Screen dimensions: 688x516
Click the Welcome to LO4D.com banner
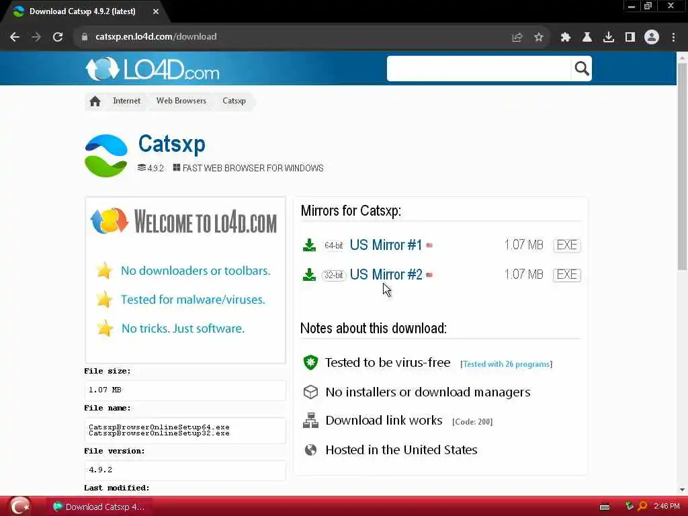coord(184,222)
